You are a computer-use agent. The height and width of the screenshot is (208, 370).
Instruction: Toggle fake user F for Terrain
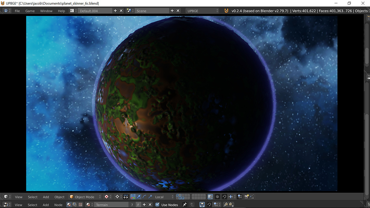tap(138, 205)
